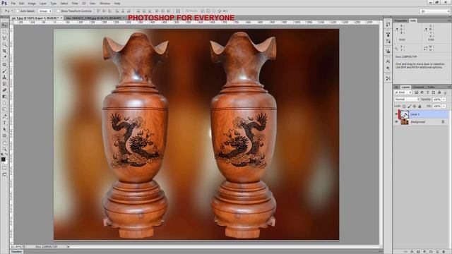Click the foreground color swatch
Viewport: 452px width, 254px height.
3,159
